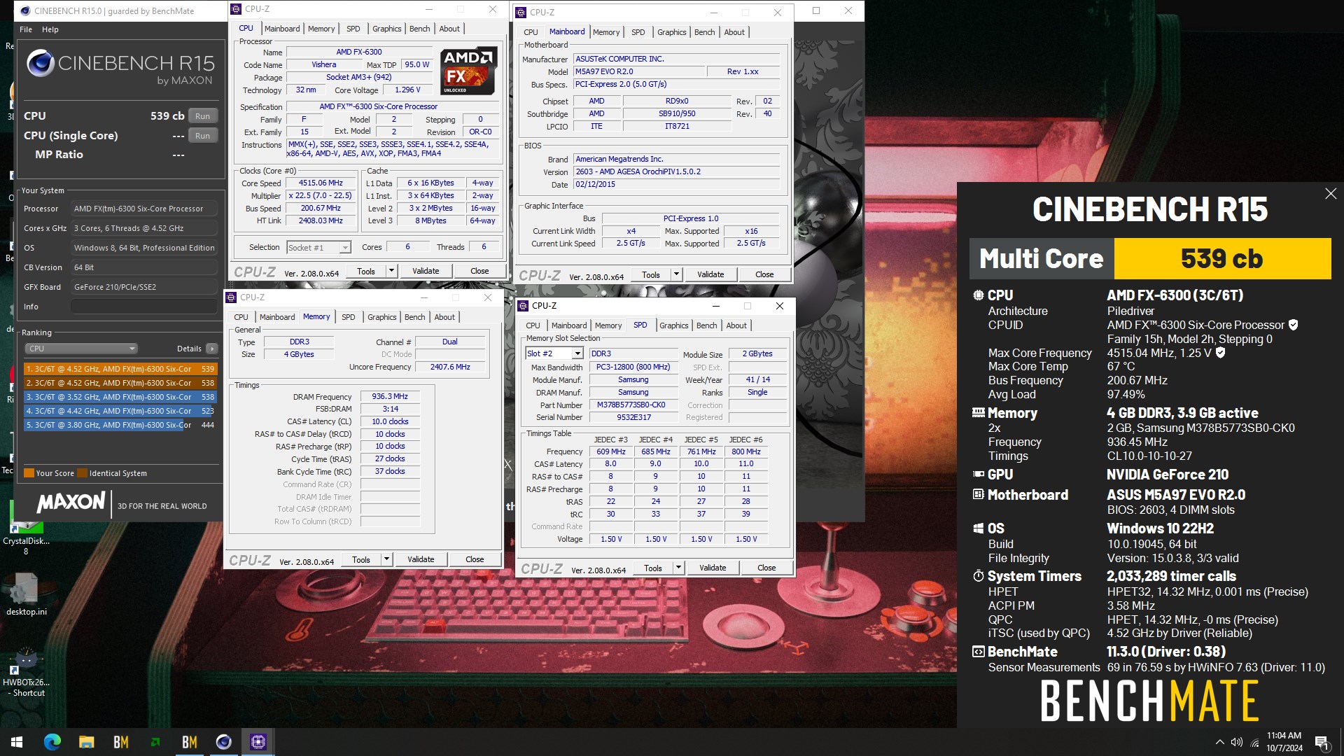
Task: Open Tools dropdown arrow in CPU window
Action: (391, 271)
